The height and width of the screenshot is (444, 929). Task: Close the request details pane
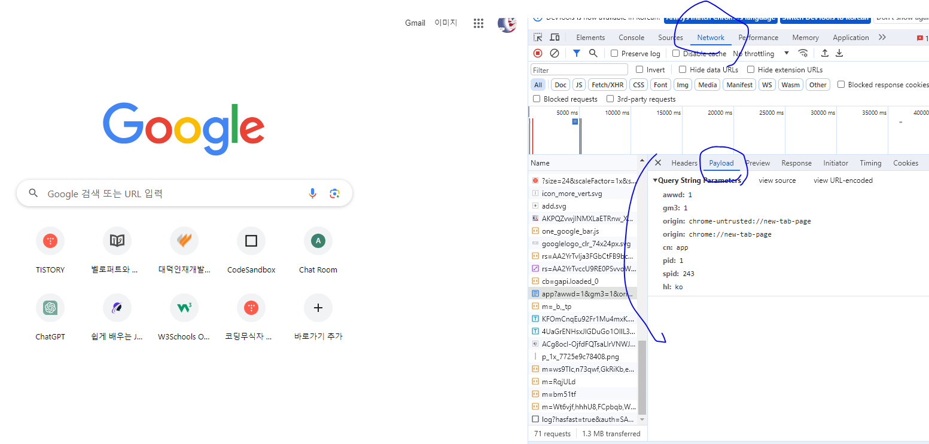pyautogui.click(x=658, y=163)
